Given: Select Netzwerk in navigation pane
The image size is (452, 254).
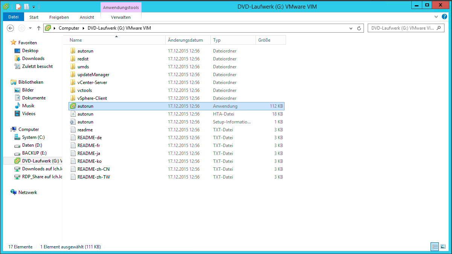Looking at the screenshot, I should (x=28, y=192).
